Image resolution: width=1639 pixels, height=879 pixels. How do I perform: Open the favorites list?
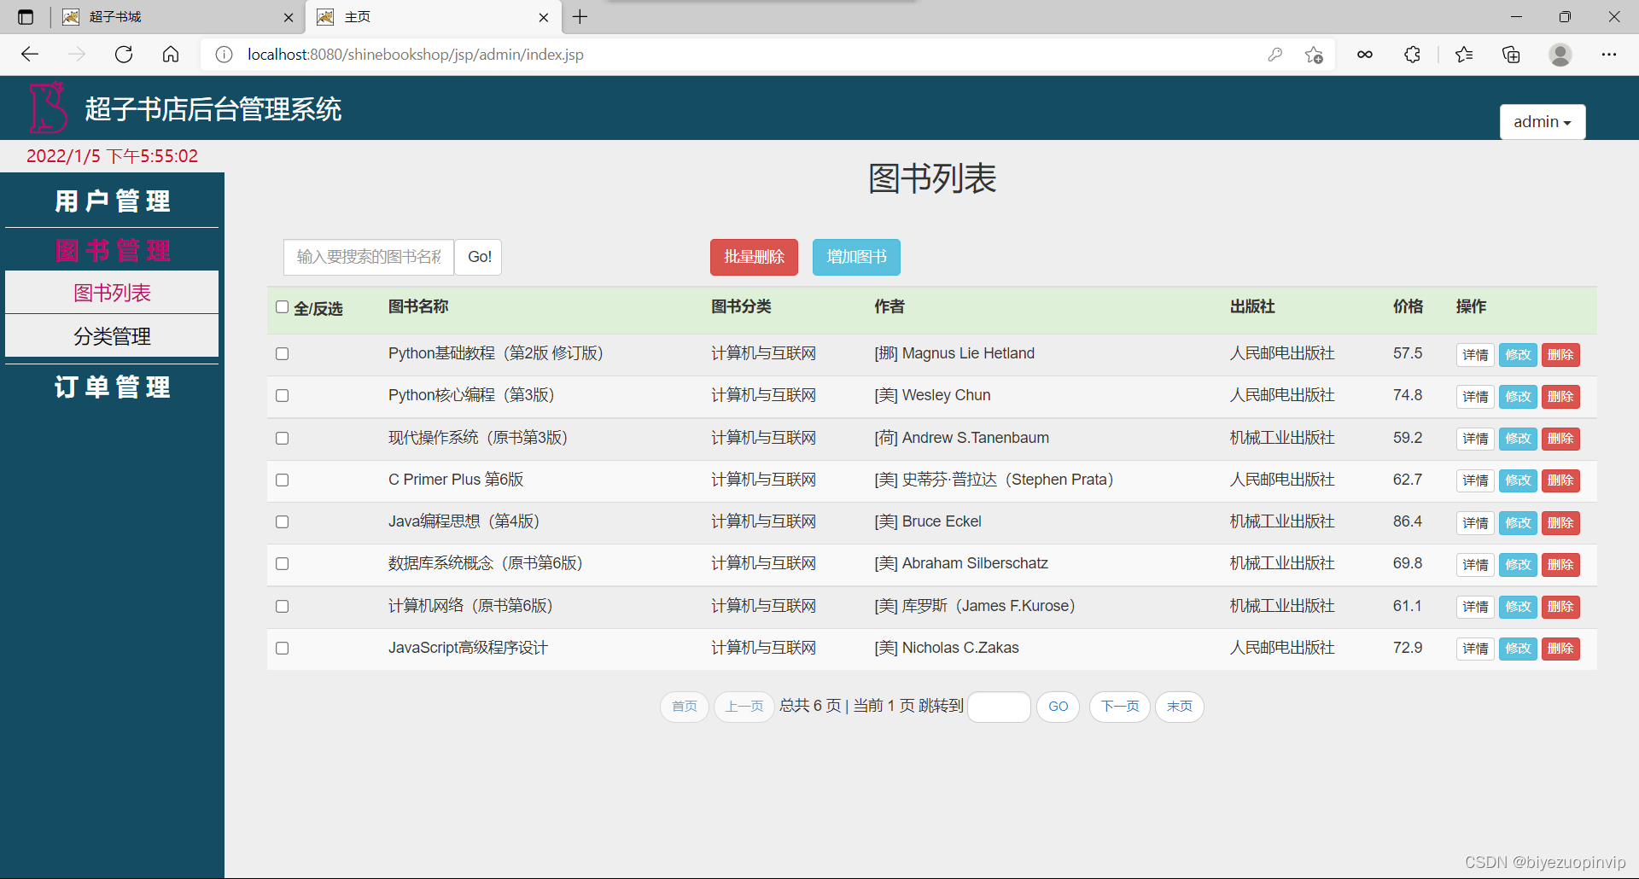1464,55
